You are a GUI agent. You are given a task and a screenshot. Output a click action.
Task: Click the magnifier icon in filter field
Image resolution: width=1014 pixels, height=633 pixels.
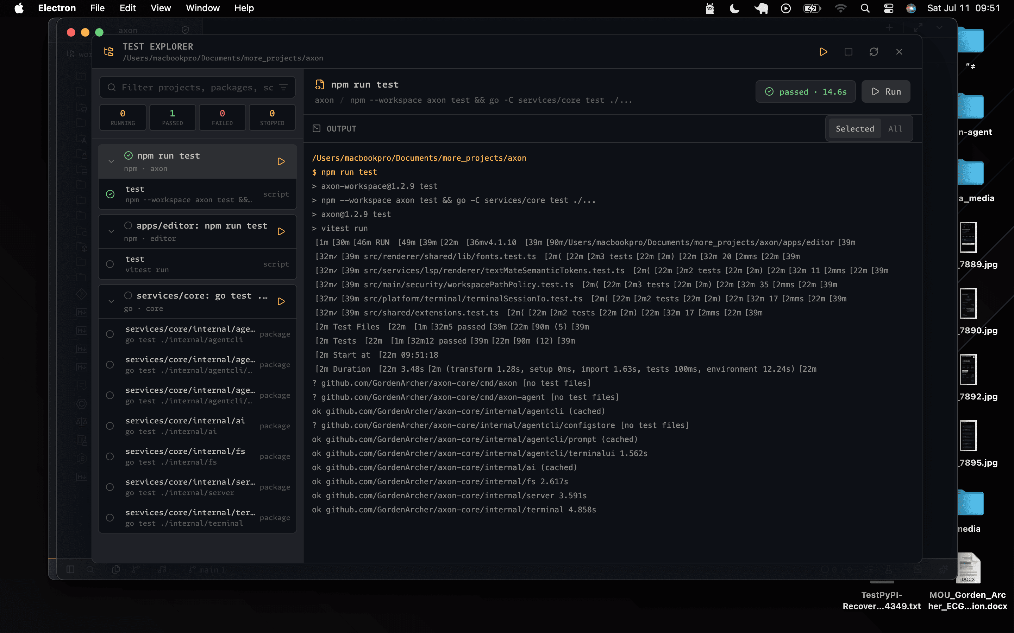click(x=112, y=87)
